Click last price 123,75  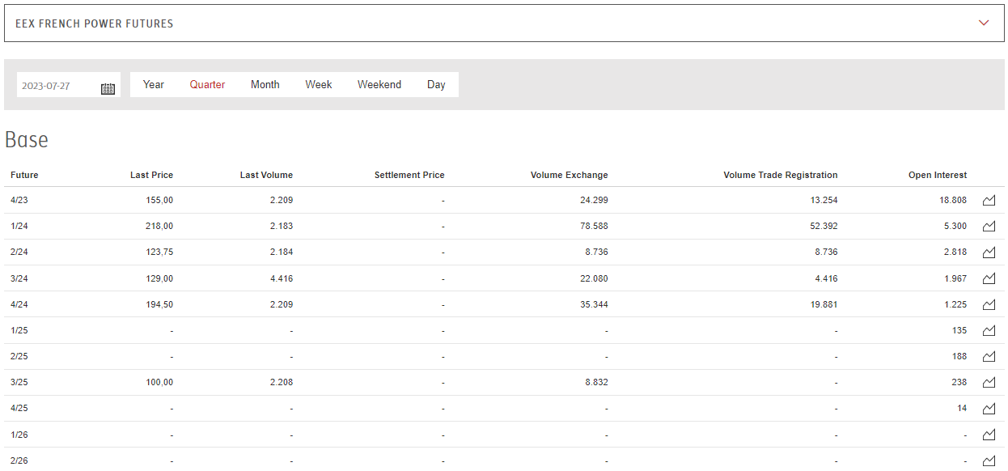pyautogui.click(x=159, y=252)
